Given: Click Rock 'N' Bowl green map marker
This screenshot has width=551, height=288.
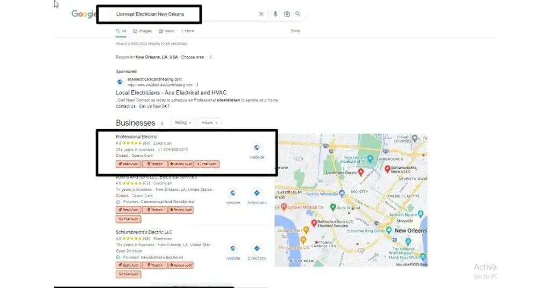Looking at the screenshot, I should [333, 207].
